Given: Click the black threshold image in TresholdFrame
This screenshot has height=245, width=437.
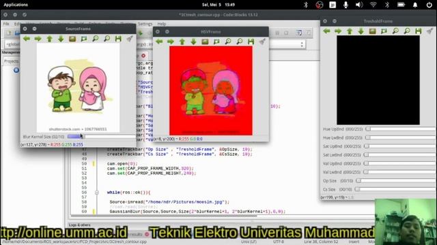Looking at the screenshot, I should 378,80.
